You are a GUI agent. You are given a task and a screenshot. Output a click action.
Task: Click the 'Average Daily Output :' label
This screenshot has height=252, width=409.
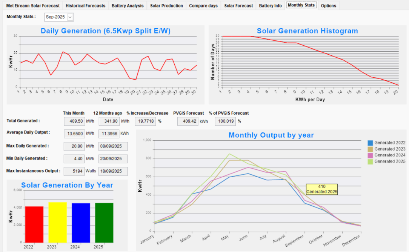point(28,132)
